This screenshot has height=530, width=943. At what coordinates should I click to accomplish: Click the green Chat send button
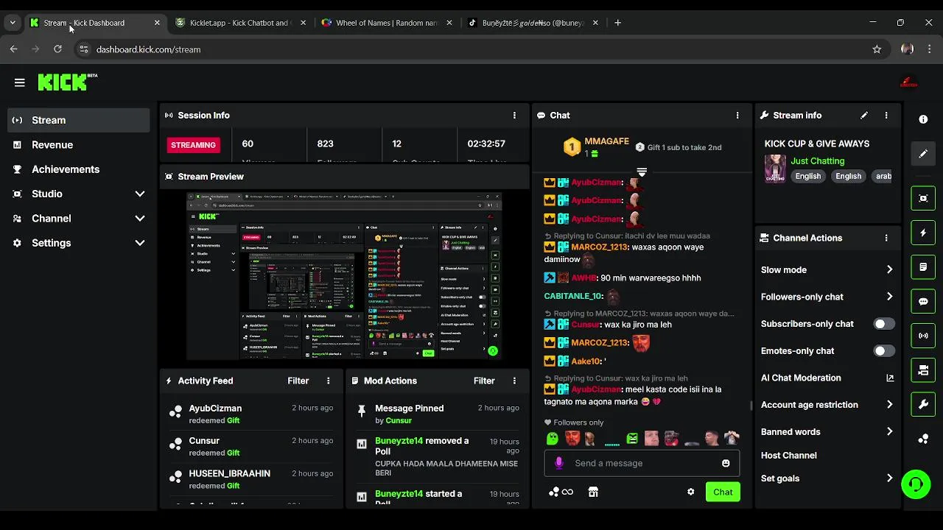click(723, 492)
